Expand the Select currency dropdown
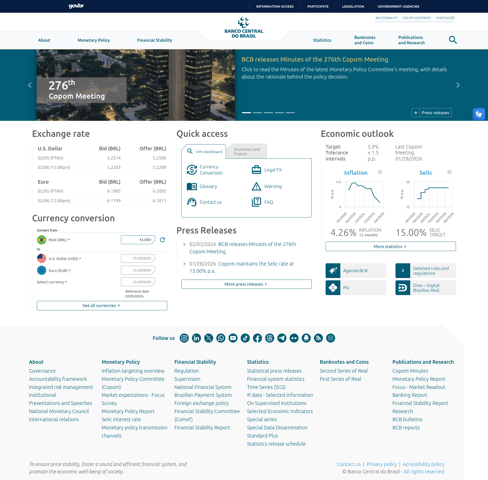Image resolution: width=488 pixels, height=480 pixels. (52, 282)
